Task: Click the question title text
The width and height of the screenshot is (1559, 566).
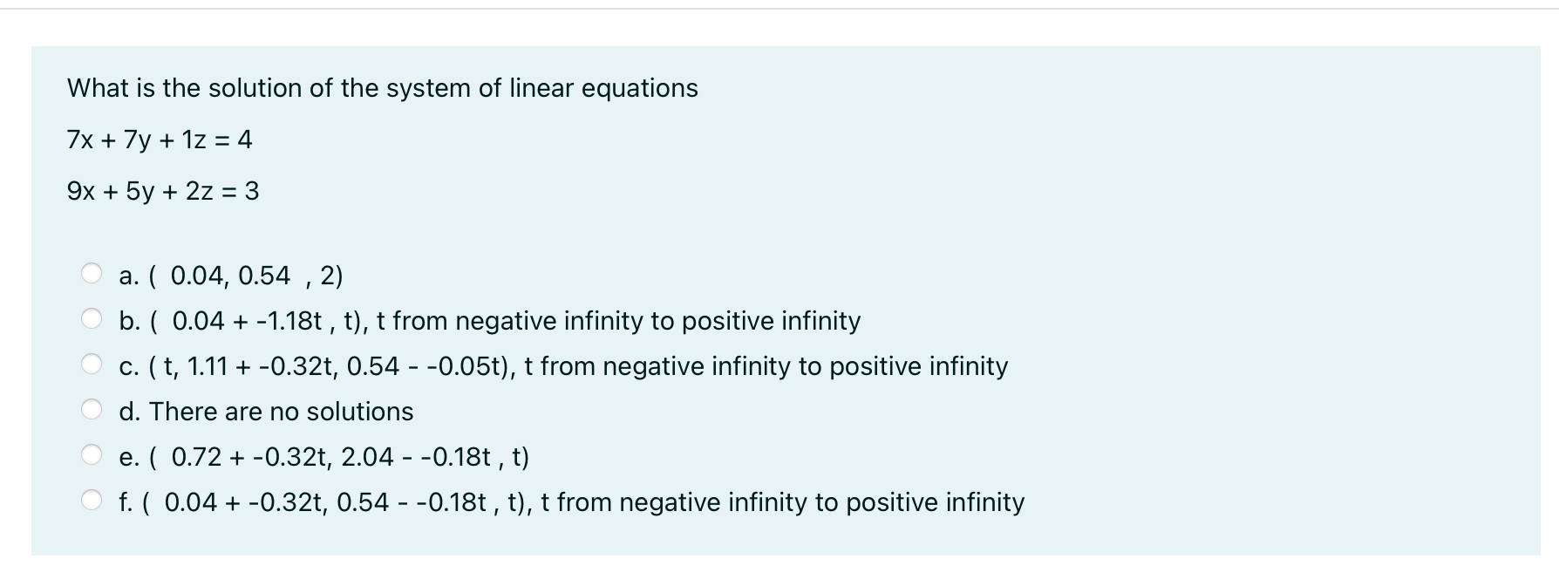Action: point(381,88)
